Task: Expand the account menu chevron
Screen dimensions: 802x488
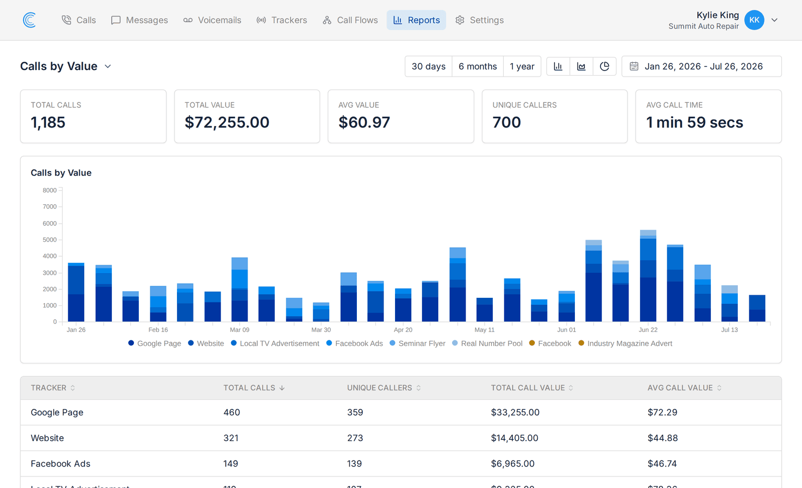Action: click(x=774, y=20)
